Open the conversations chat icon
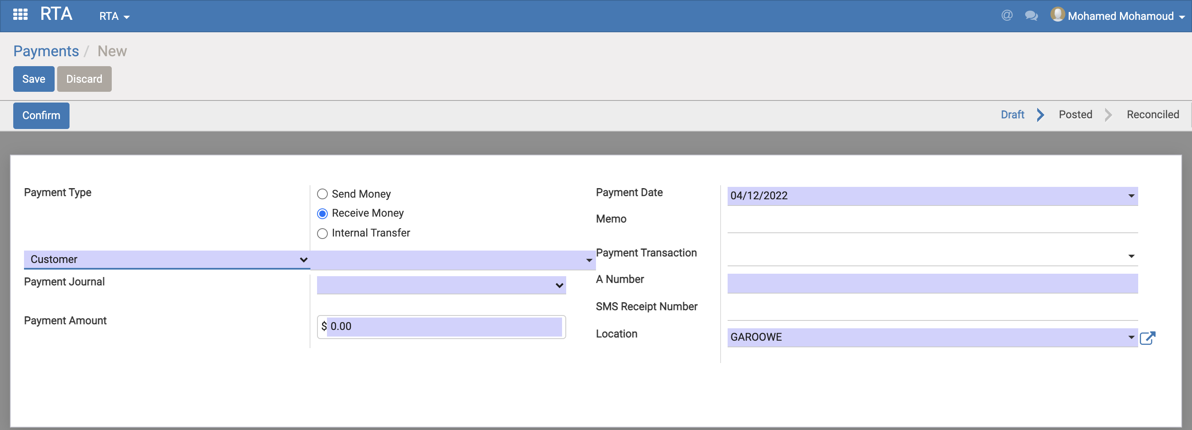Image resolution: width=1192 pixels, height=430 pixels. 1031,16
